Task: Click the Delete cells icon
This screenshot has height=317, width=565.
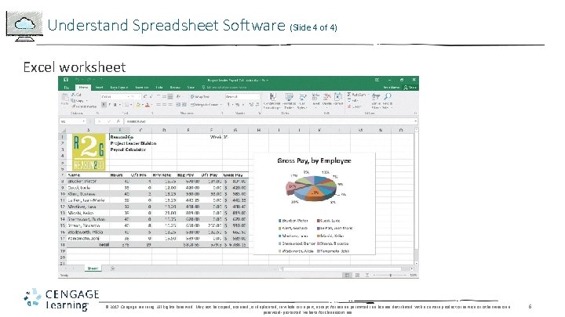Action: (326, 99)
